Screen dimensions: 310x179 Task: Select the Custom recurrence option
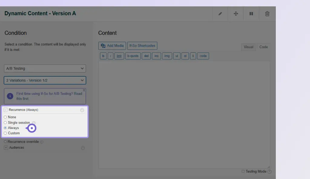(x=5, y=133)
